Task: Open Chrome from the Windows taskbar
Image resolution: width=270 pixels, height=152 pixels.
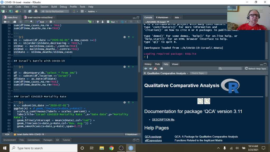Action: pos(112,148)
